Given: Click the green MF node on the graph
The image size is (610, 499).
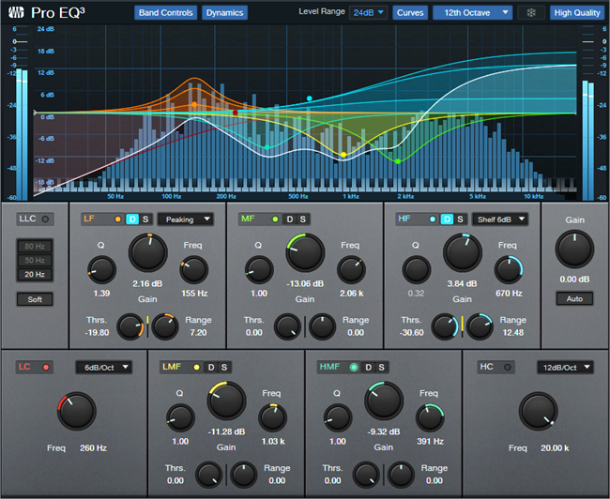Looking at the screenshot, I should pos(398,161).
